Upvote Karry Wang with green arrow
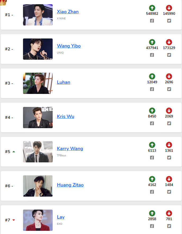Image resolution: width=182 pixels, height=234 pixels. click(x=152, y=145)
